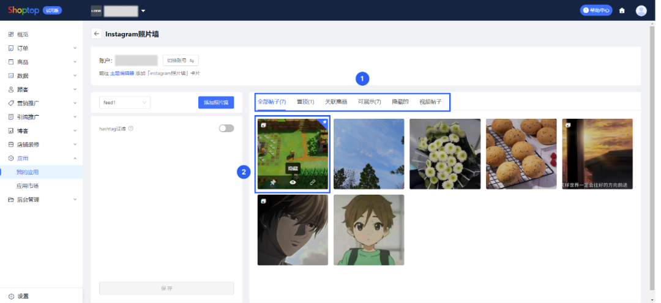Hide the game post with eye icon

pos(293,182)
